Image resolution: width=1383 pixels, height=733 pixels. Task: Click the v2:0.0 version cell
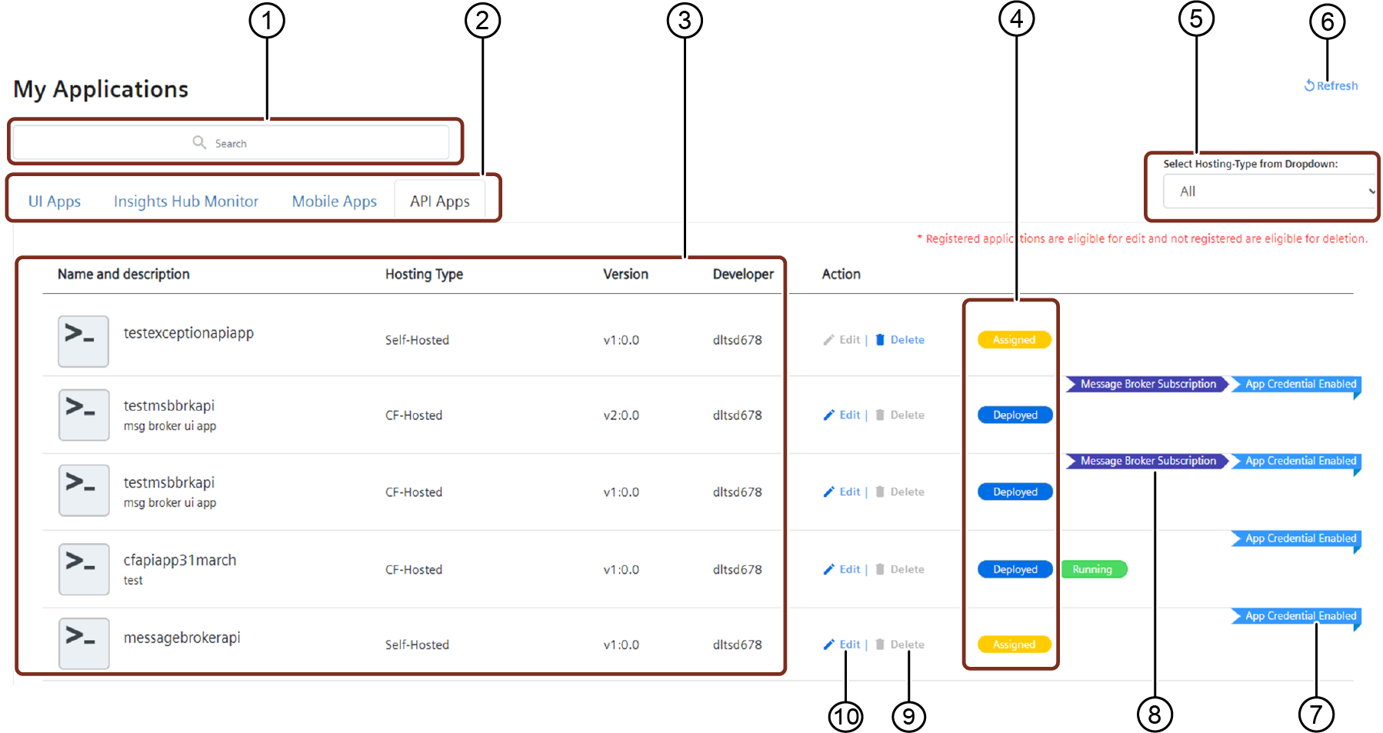point(621,415)
